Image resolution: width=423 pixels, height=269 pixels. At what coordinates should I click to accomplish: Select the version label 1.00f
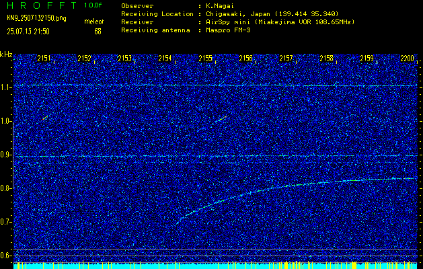click(x=93, y=5)
